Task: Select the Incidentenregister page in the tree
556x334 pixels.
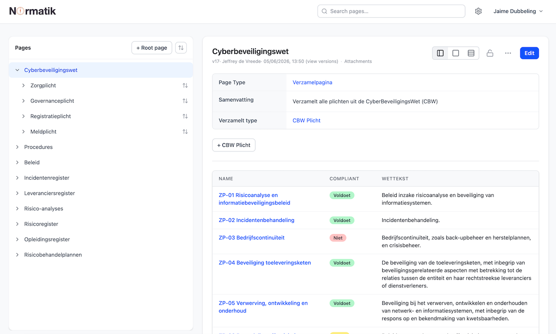Action: 47,178
